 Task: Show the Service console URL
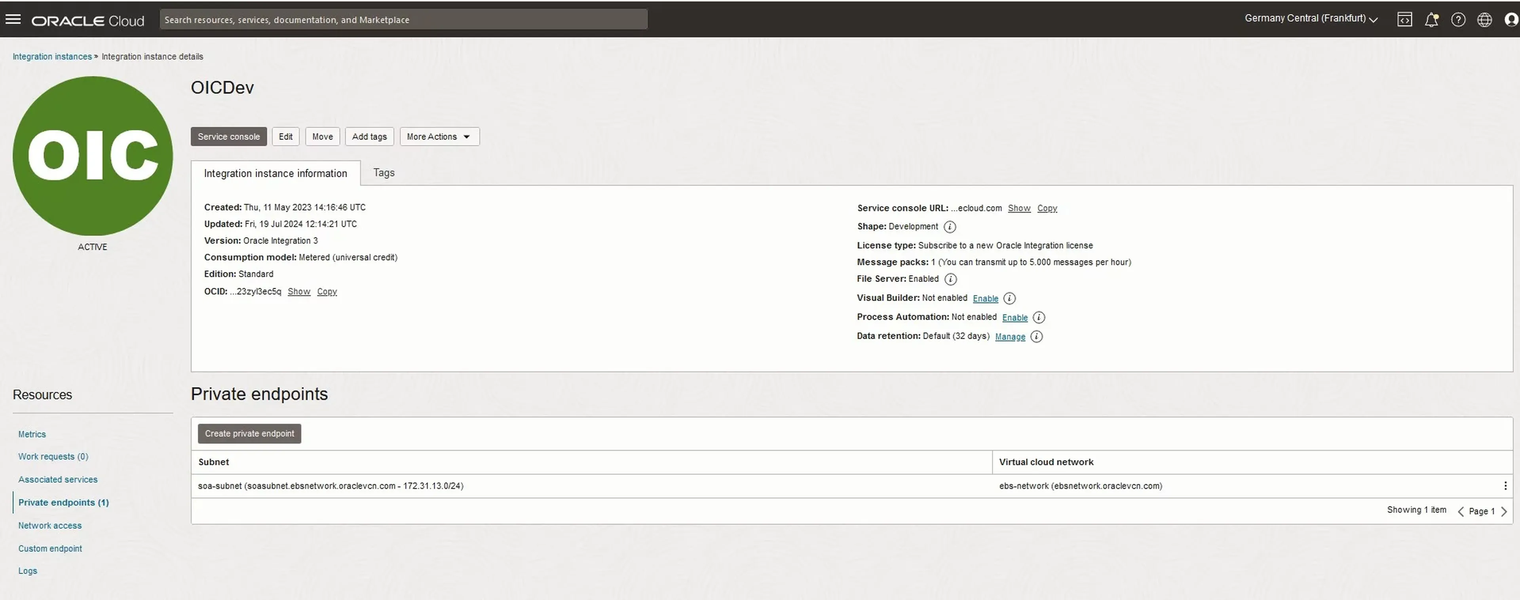click(1019, 208)
